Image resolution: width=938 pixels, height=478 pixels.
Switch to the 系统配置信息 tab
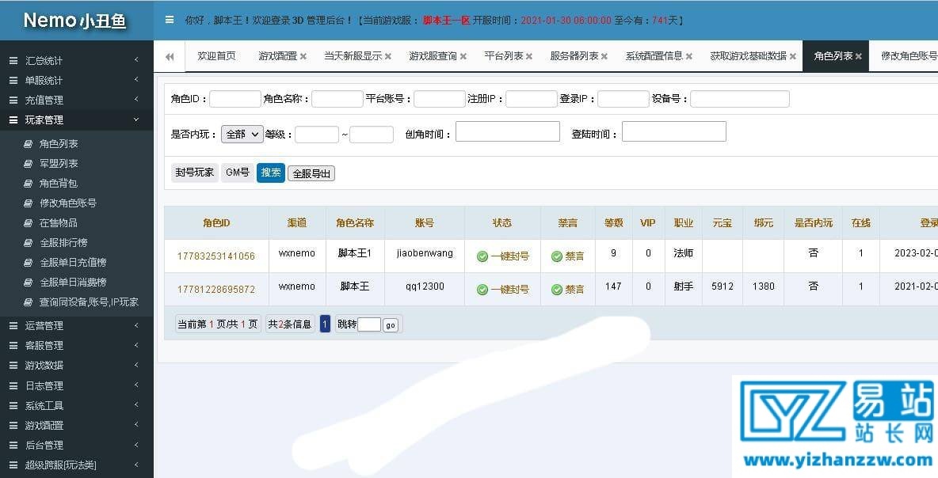[654, 55]
